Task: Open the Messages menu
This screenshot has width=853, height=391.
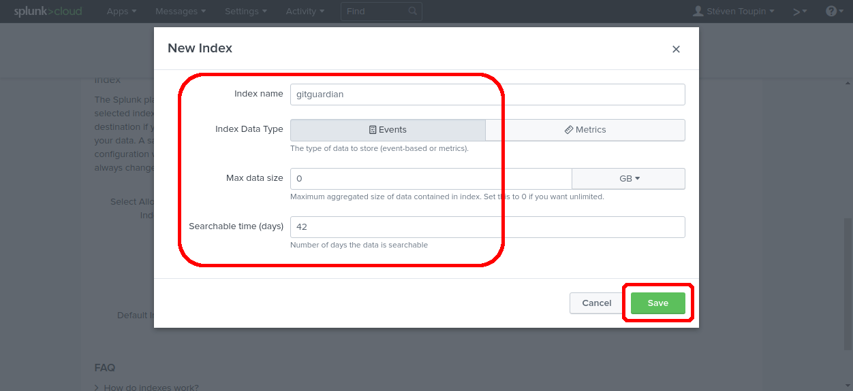Action: (181, 12)
